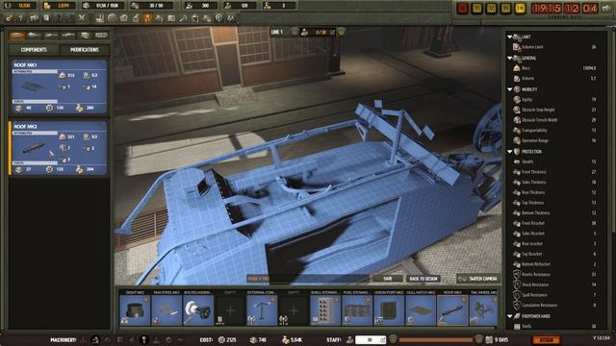Switch to the Modifications tab

tap(85, 50)
